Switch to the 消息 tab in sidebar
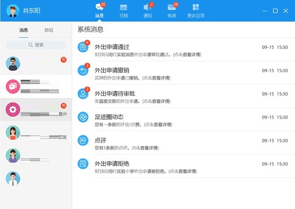 click(24, 30)
